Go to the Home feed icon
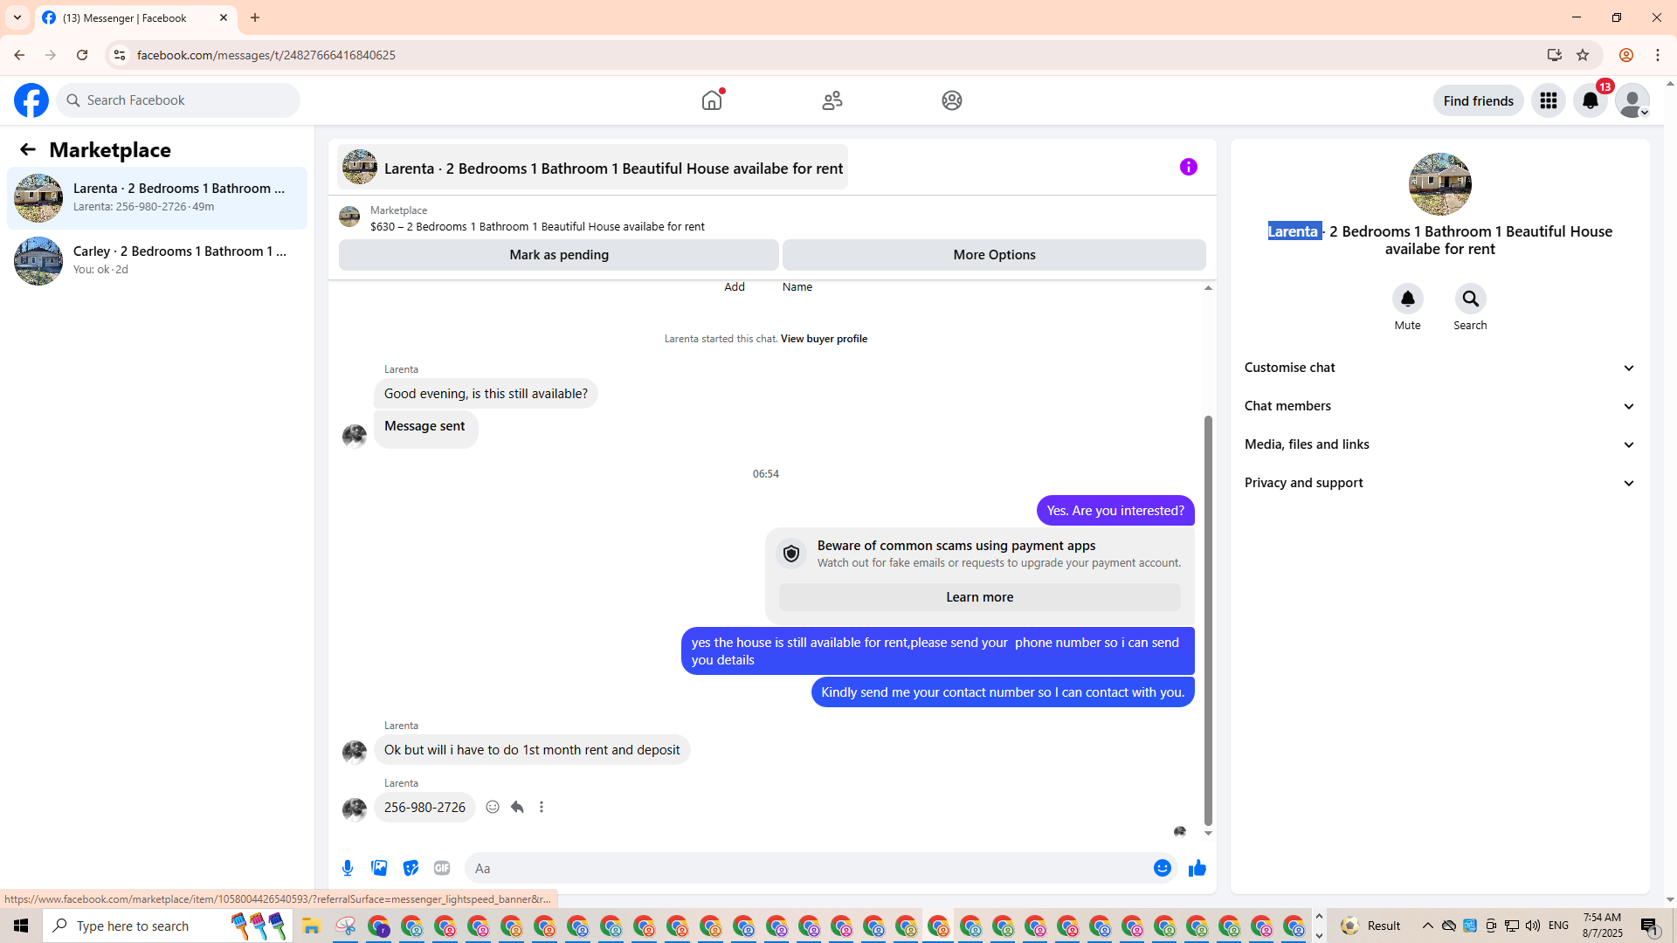This screenshot has height=943, width=1677. tap(712, 100)
